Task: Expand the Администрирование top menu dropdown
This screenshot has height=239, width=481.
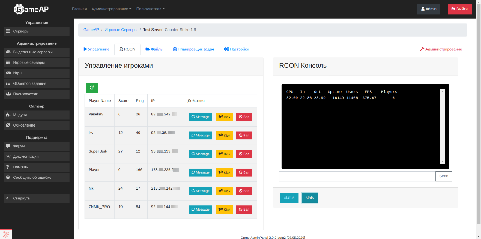Action: pos(111,9)
